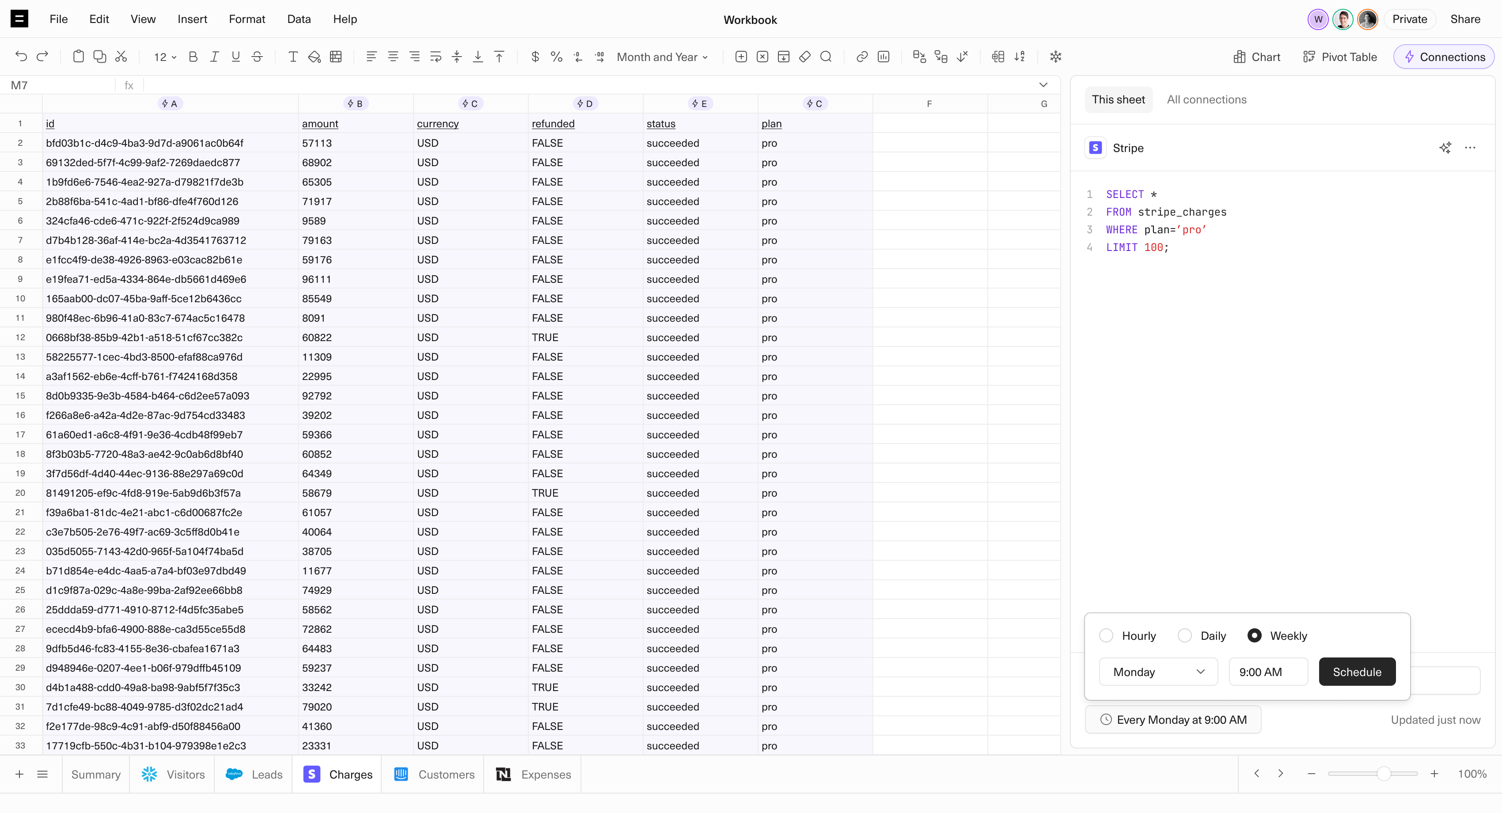The height and width of the screenshot is (813, 1502).
Task: Open the Stripe connection more options
Action: point(1470,148)
